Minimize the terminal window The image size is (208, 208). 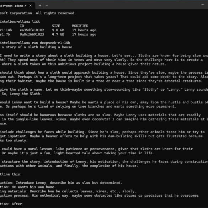coord(202,5)
